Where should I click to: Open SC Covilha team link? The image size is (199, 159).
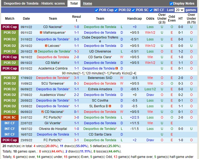pyautogui.click(x=100, y=101)
